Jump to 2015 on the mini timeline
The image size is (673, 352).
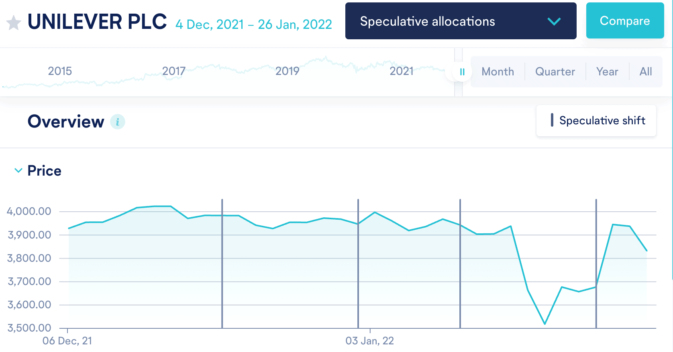point(60,71)
